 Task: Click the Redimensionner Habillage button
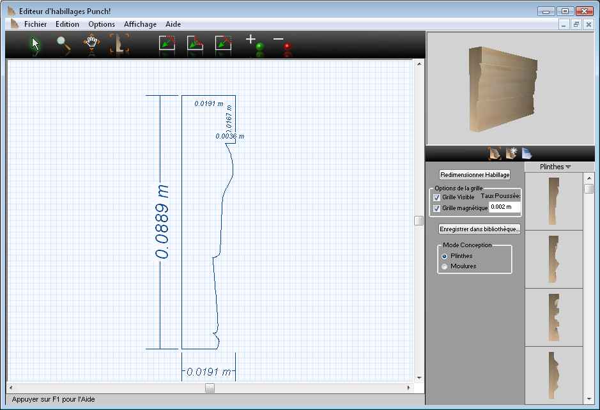pos(475,175)
